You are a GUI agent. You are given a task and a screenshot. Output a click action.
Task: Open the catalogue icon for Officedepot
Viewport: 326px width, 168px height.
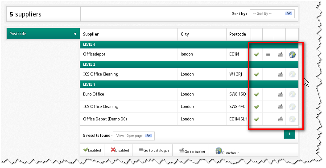click(x=268, y=55)
